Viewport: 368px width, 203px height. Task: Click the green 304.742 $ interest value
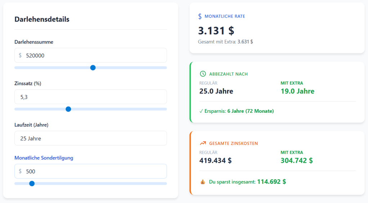(x=296, y=161)
